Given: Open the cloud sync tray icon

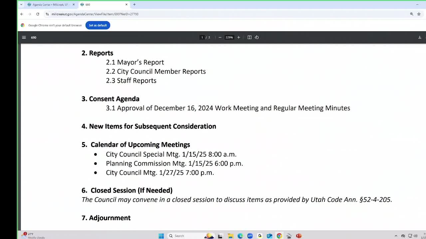Looking at the screenshot, I should [403, 236].
